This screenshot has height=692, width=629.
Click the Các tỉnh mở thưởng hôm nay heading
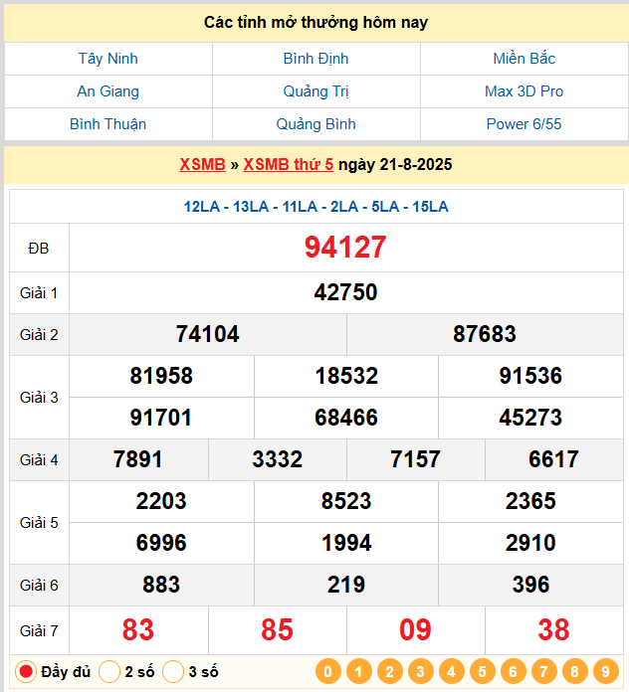(x=315, y=23)
